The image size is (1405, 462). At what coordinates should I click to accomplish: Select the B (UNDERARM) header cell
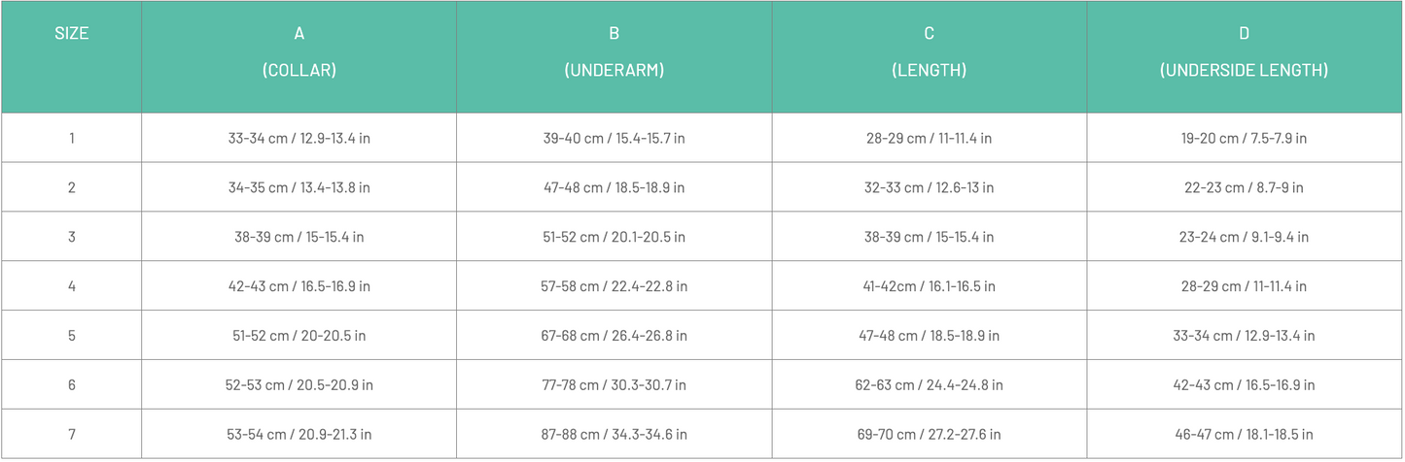coord(614,51)
